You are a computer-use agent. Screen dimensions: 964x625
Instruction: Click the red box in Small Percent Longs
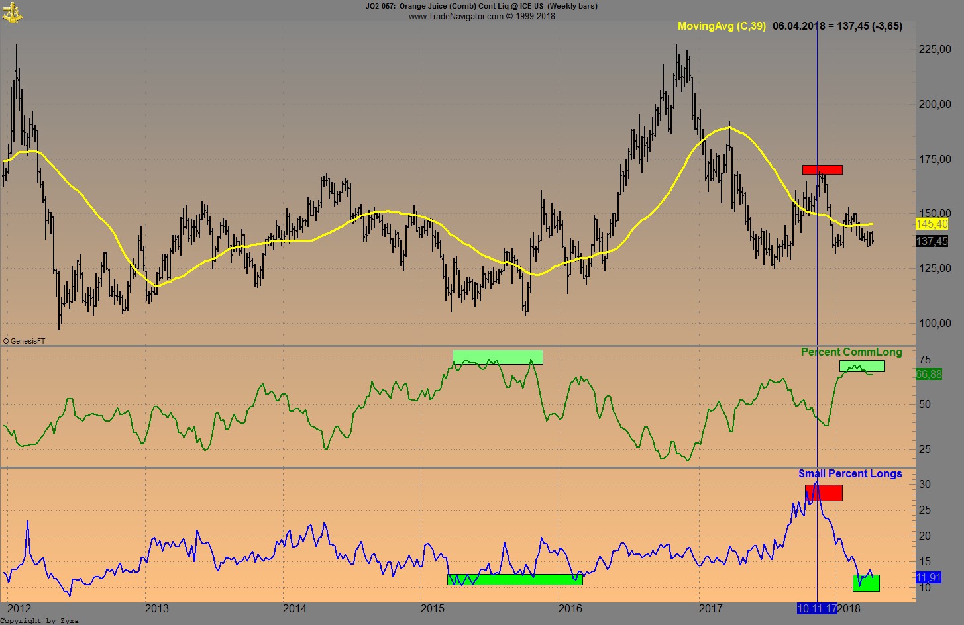[x=824, y=493]
